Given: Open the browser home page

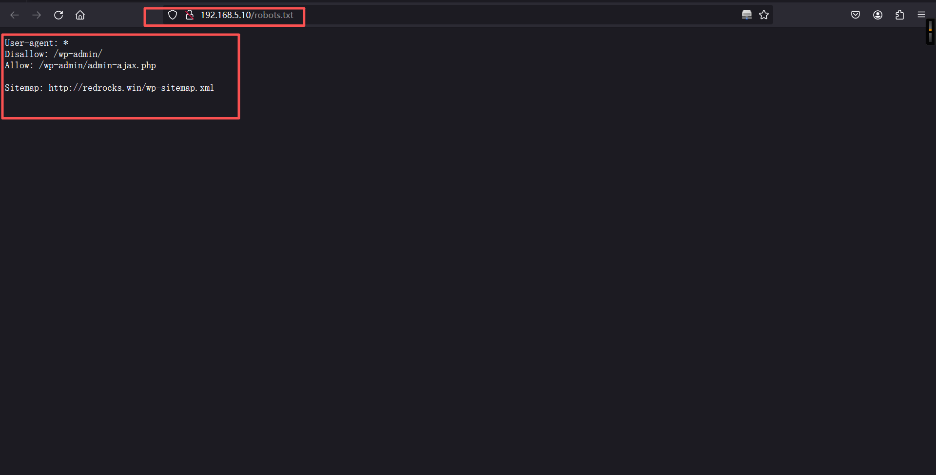Looking at the screenshot, I should click(80, 15).
